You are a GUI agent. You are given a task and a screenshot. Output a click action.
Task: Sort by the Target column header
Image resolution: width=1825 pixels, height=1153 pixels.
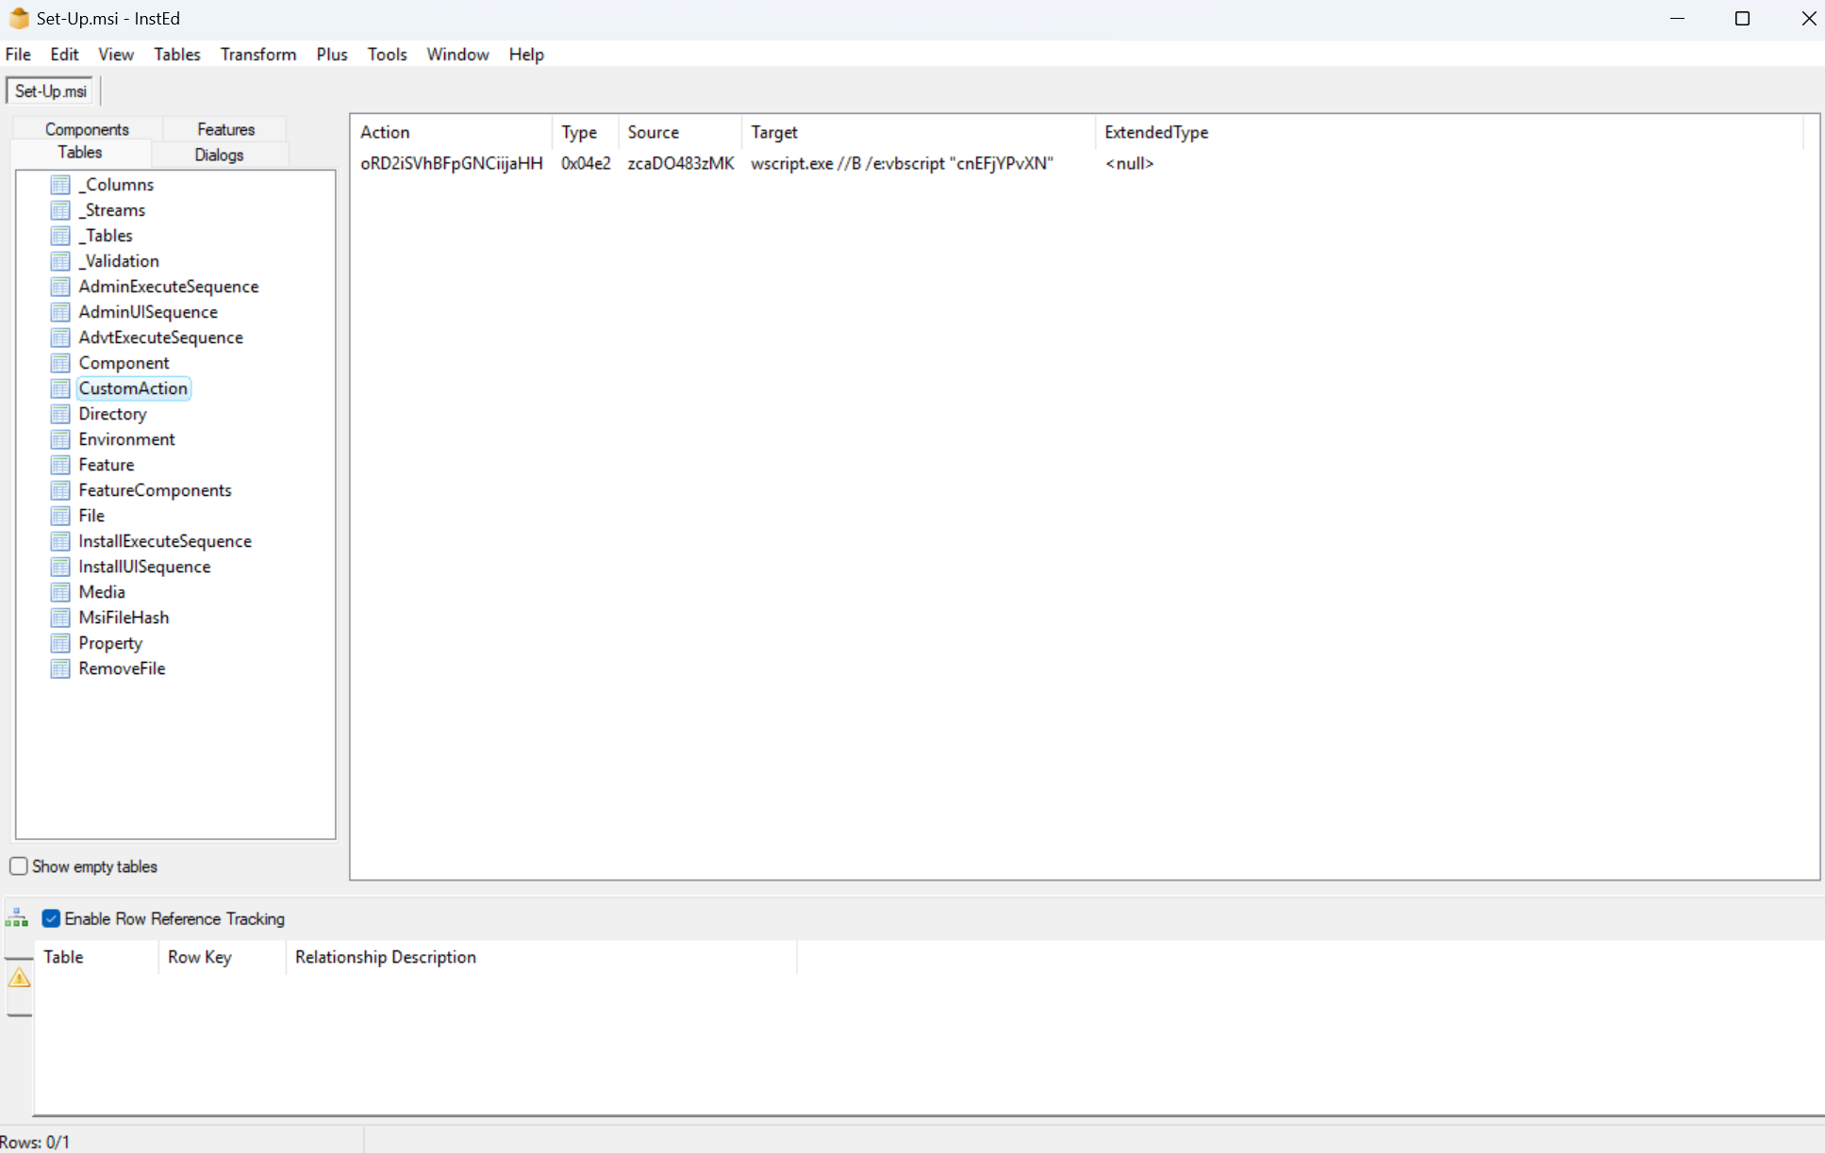[773, 132]
